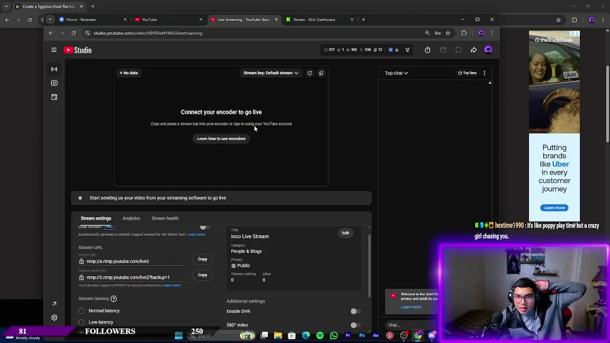Open Learn more link under RTMPS note

point(172,285)
